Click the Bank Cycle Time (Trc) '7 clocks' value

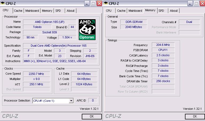coord(163,76)
